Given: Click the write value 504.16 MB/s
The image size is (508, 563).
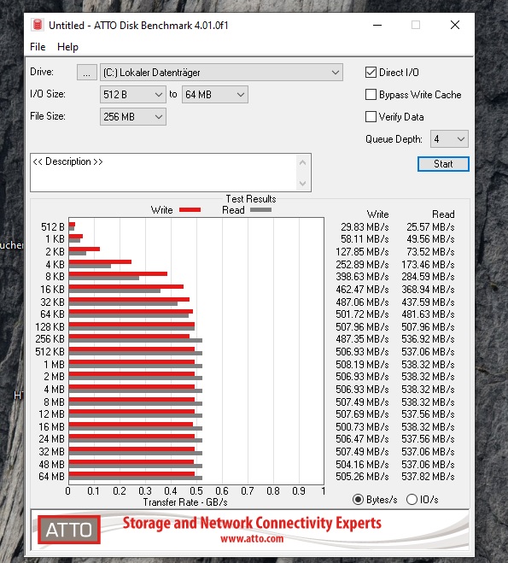Looking at the screenshot, I should point(362,465).
